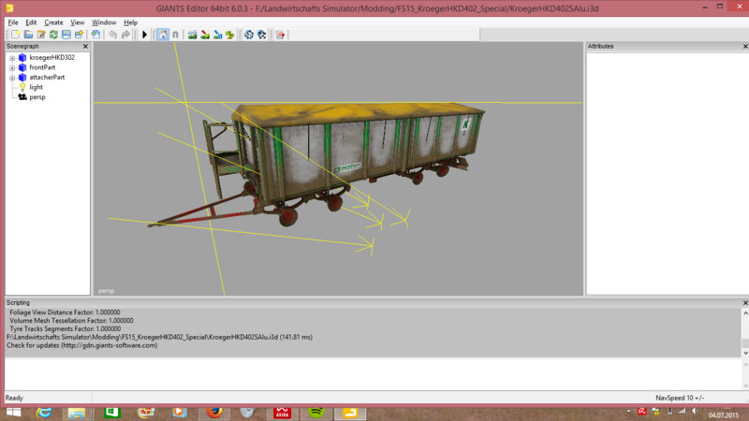The height and width of the screenshot is (421, 749).
Task: Click the red script toolbar icon
Action: (280, 35)
